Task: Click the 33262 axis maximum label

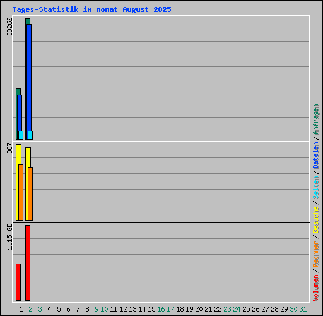Action: pos(9,27)
